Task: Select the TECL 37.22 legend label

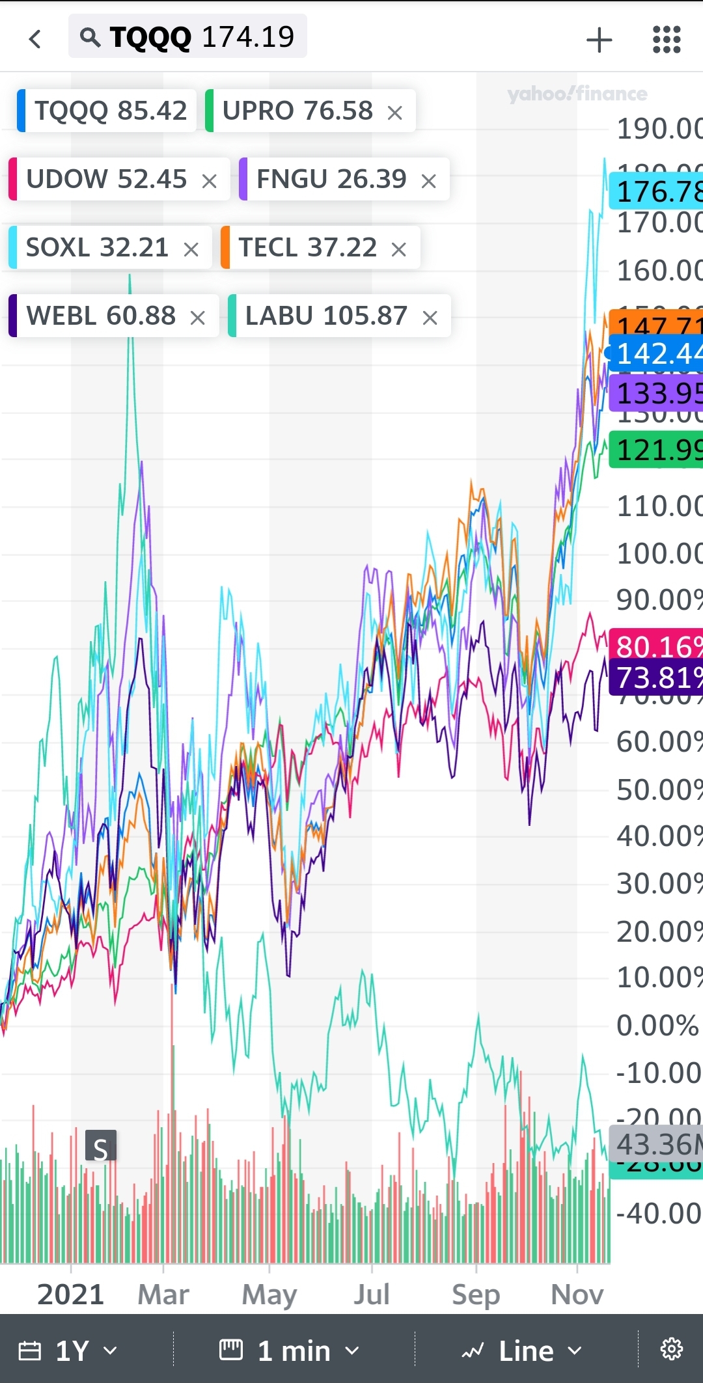Action: click(x=307, y=247)
